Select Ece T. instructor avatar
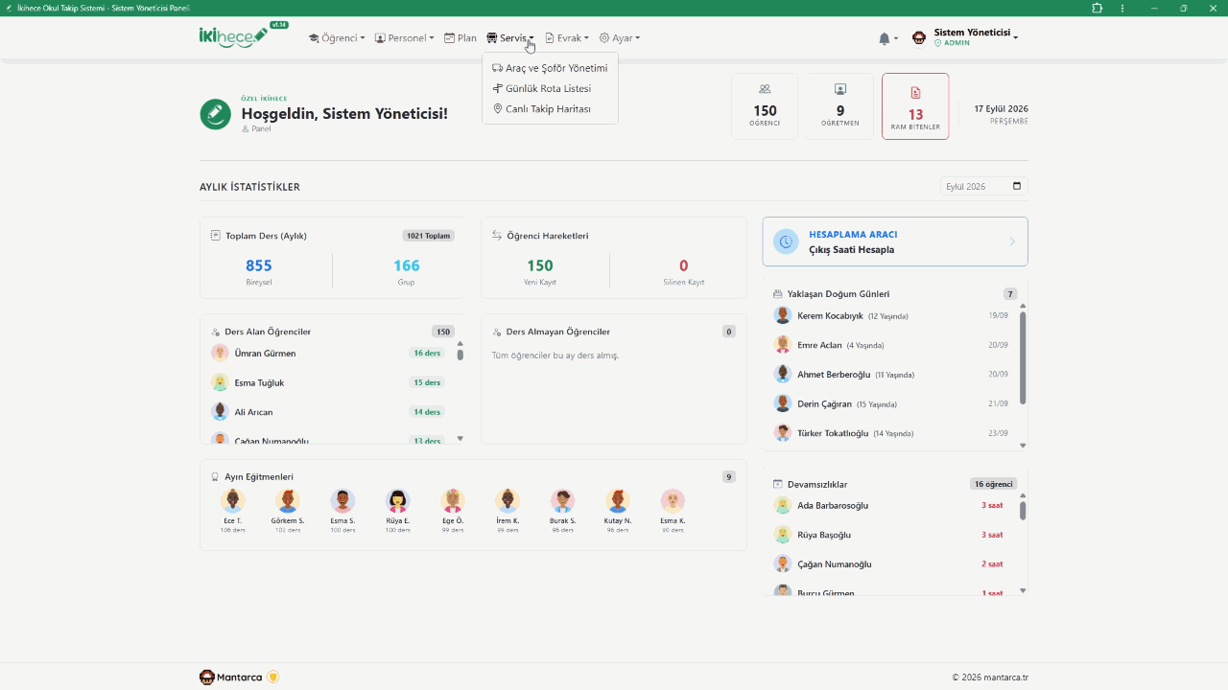The image size is (1228, 690). (x=233, y=500)
